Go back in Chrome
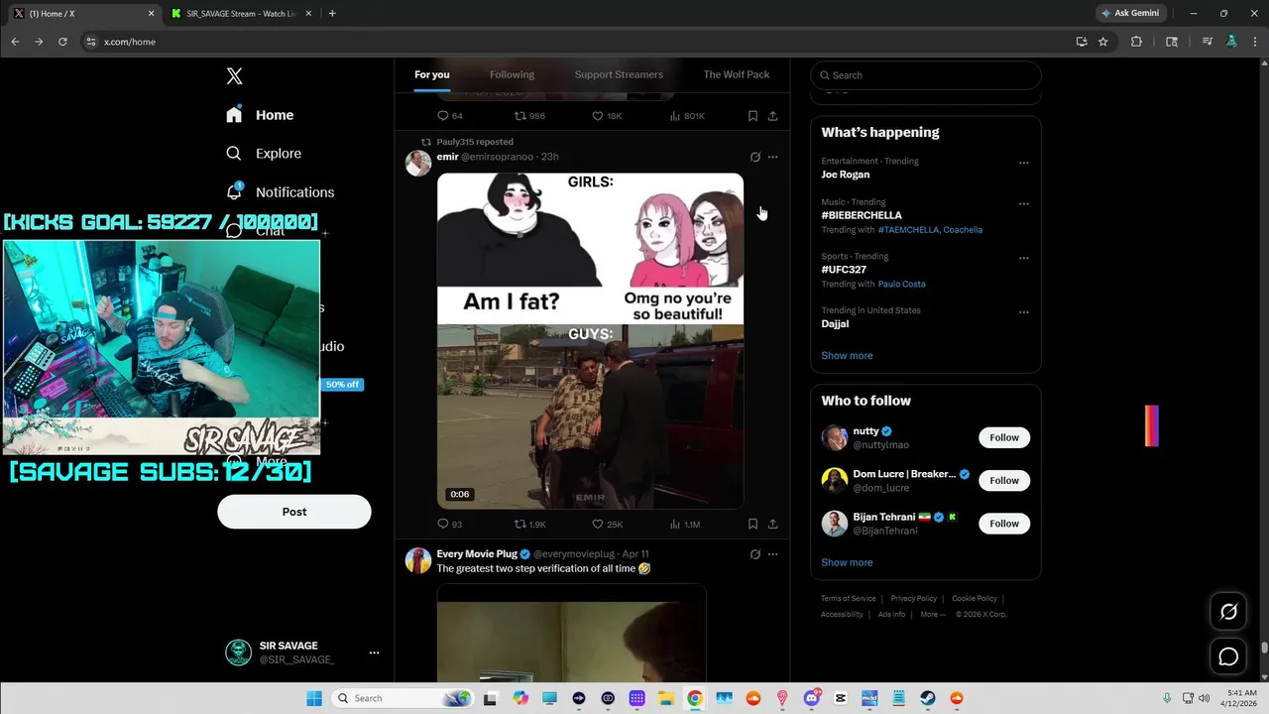The image size is (1269, 714). coord(15,42)
